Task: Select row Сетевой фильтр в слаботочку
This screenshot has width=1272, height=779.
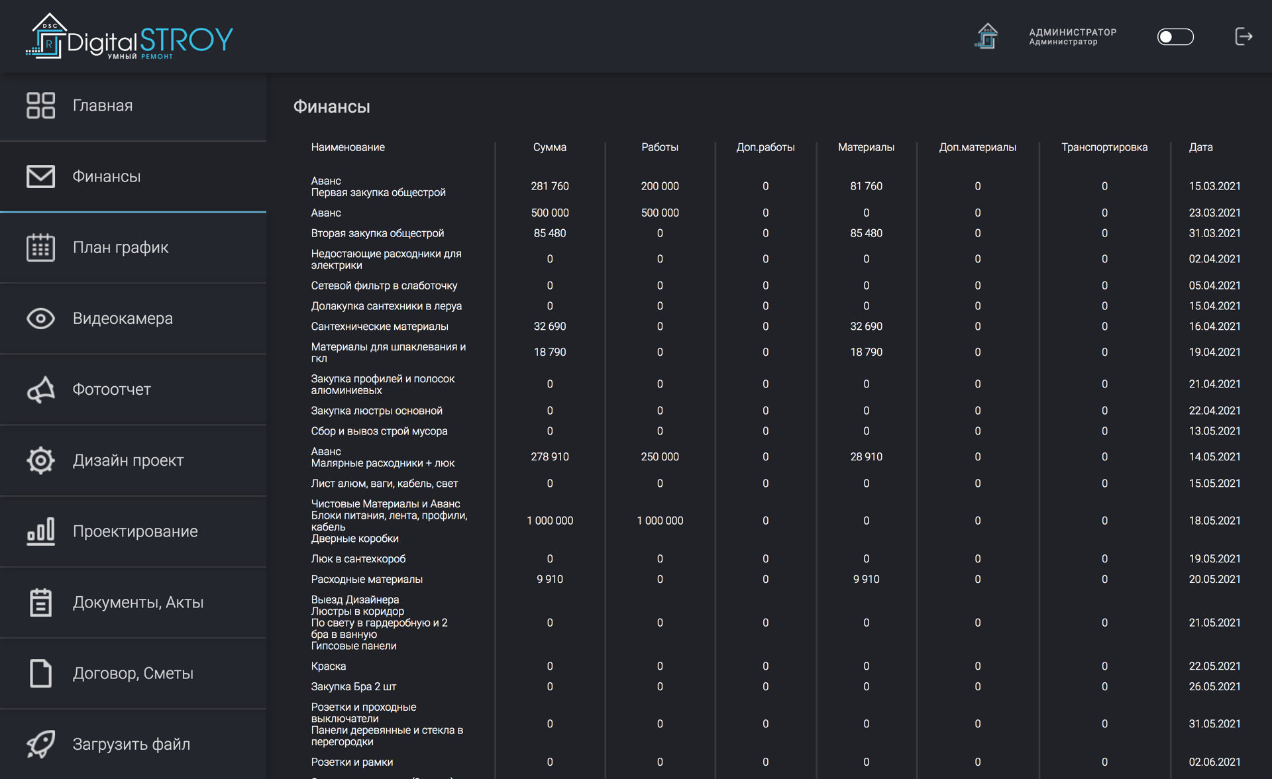Action: pos(776,286)
